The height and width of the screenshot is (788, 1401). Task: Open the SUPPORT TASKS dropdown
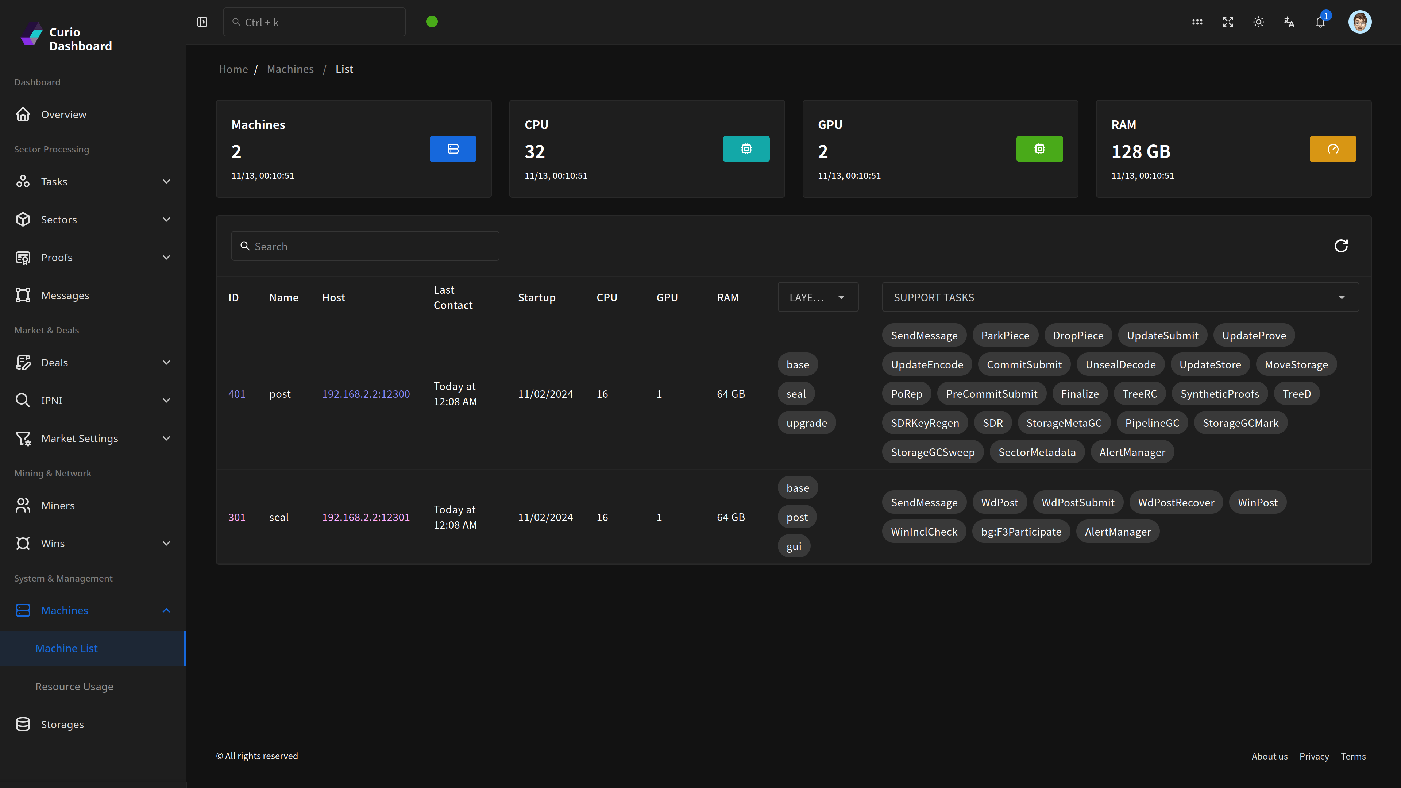coord(1120,297)
